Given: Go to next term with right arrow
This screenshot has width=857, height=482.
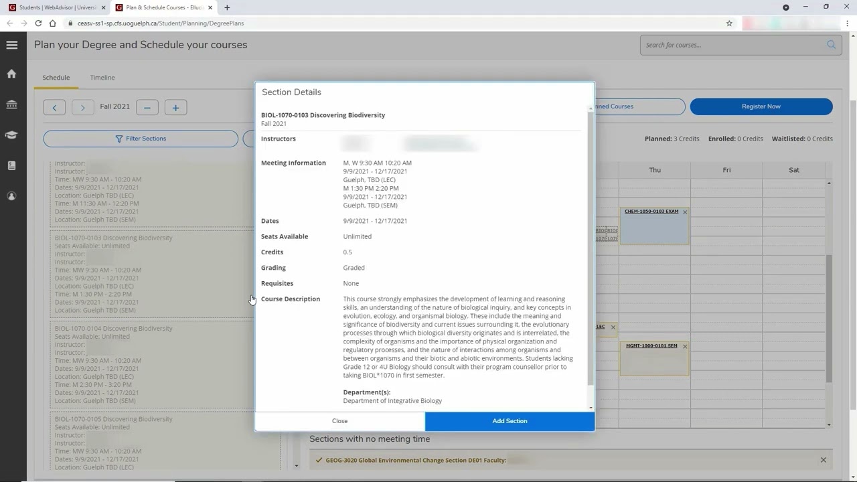Looking at the screenshot, I should click(x=82, y=107).
